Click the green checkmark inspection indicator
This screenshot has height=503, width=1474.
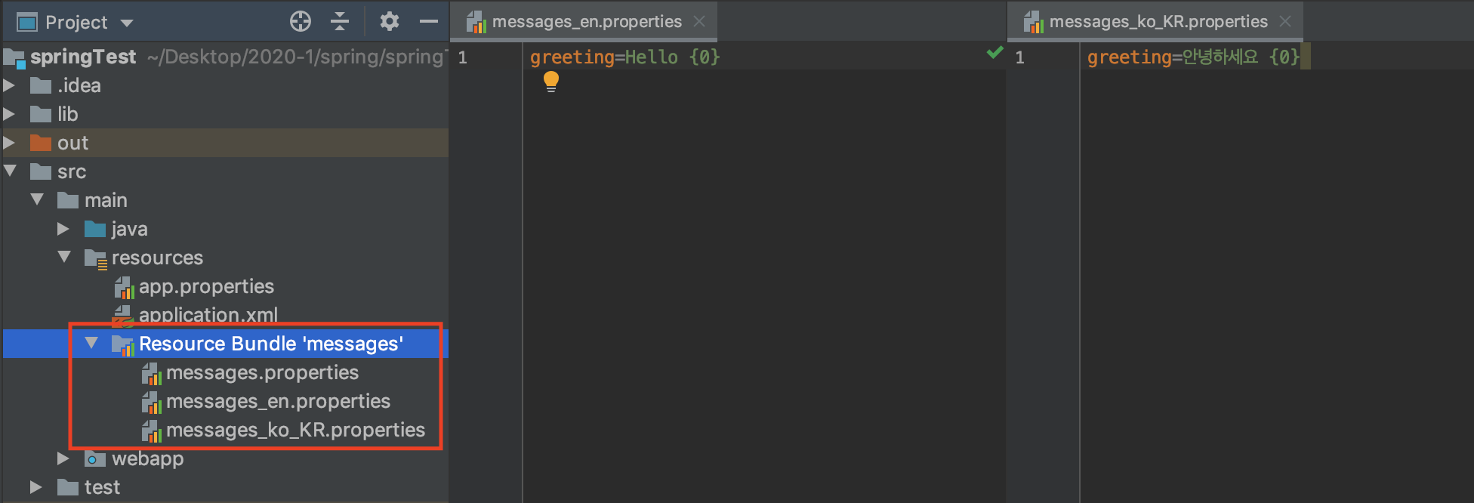(x=995, y=52)
